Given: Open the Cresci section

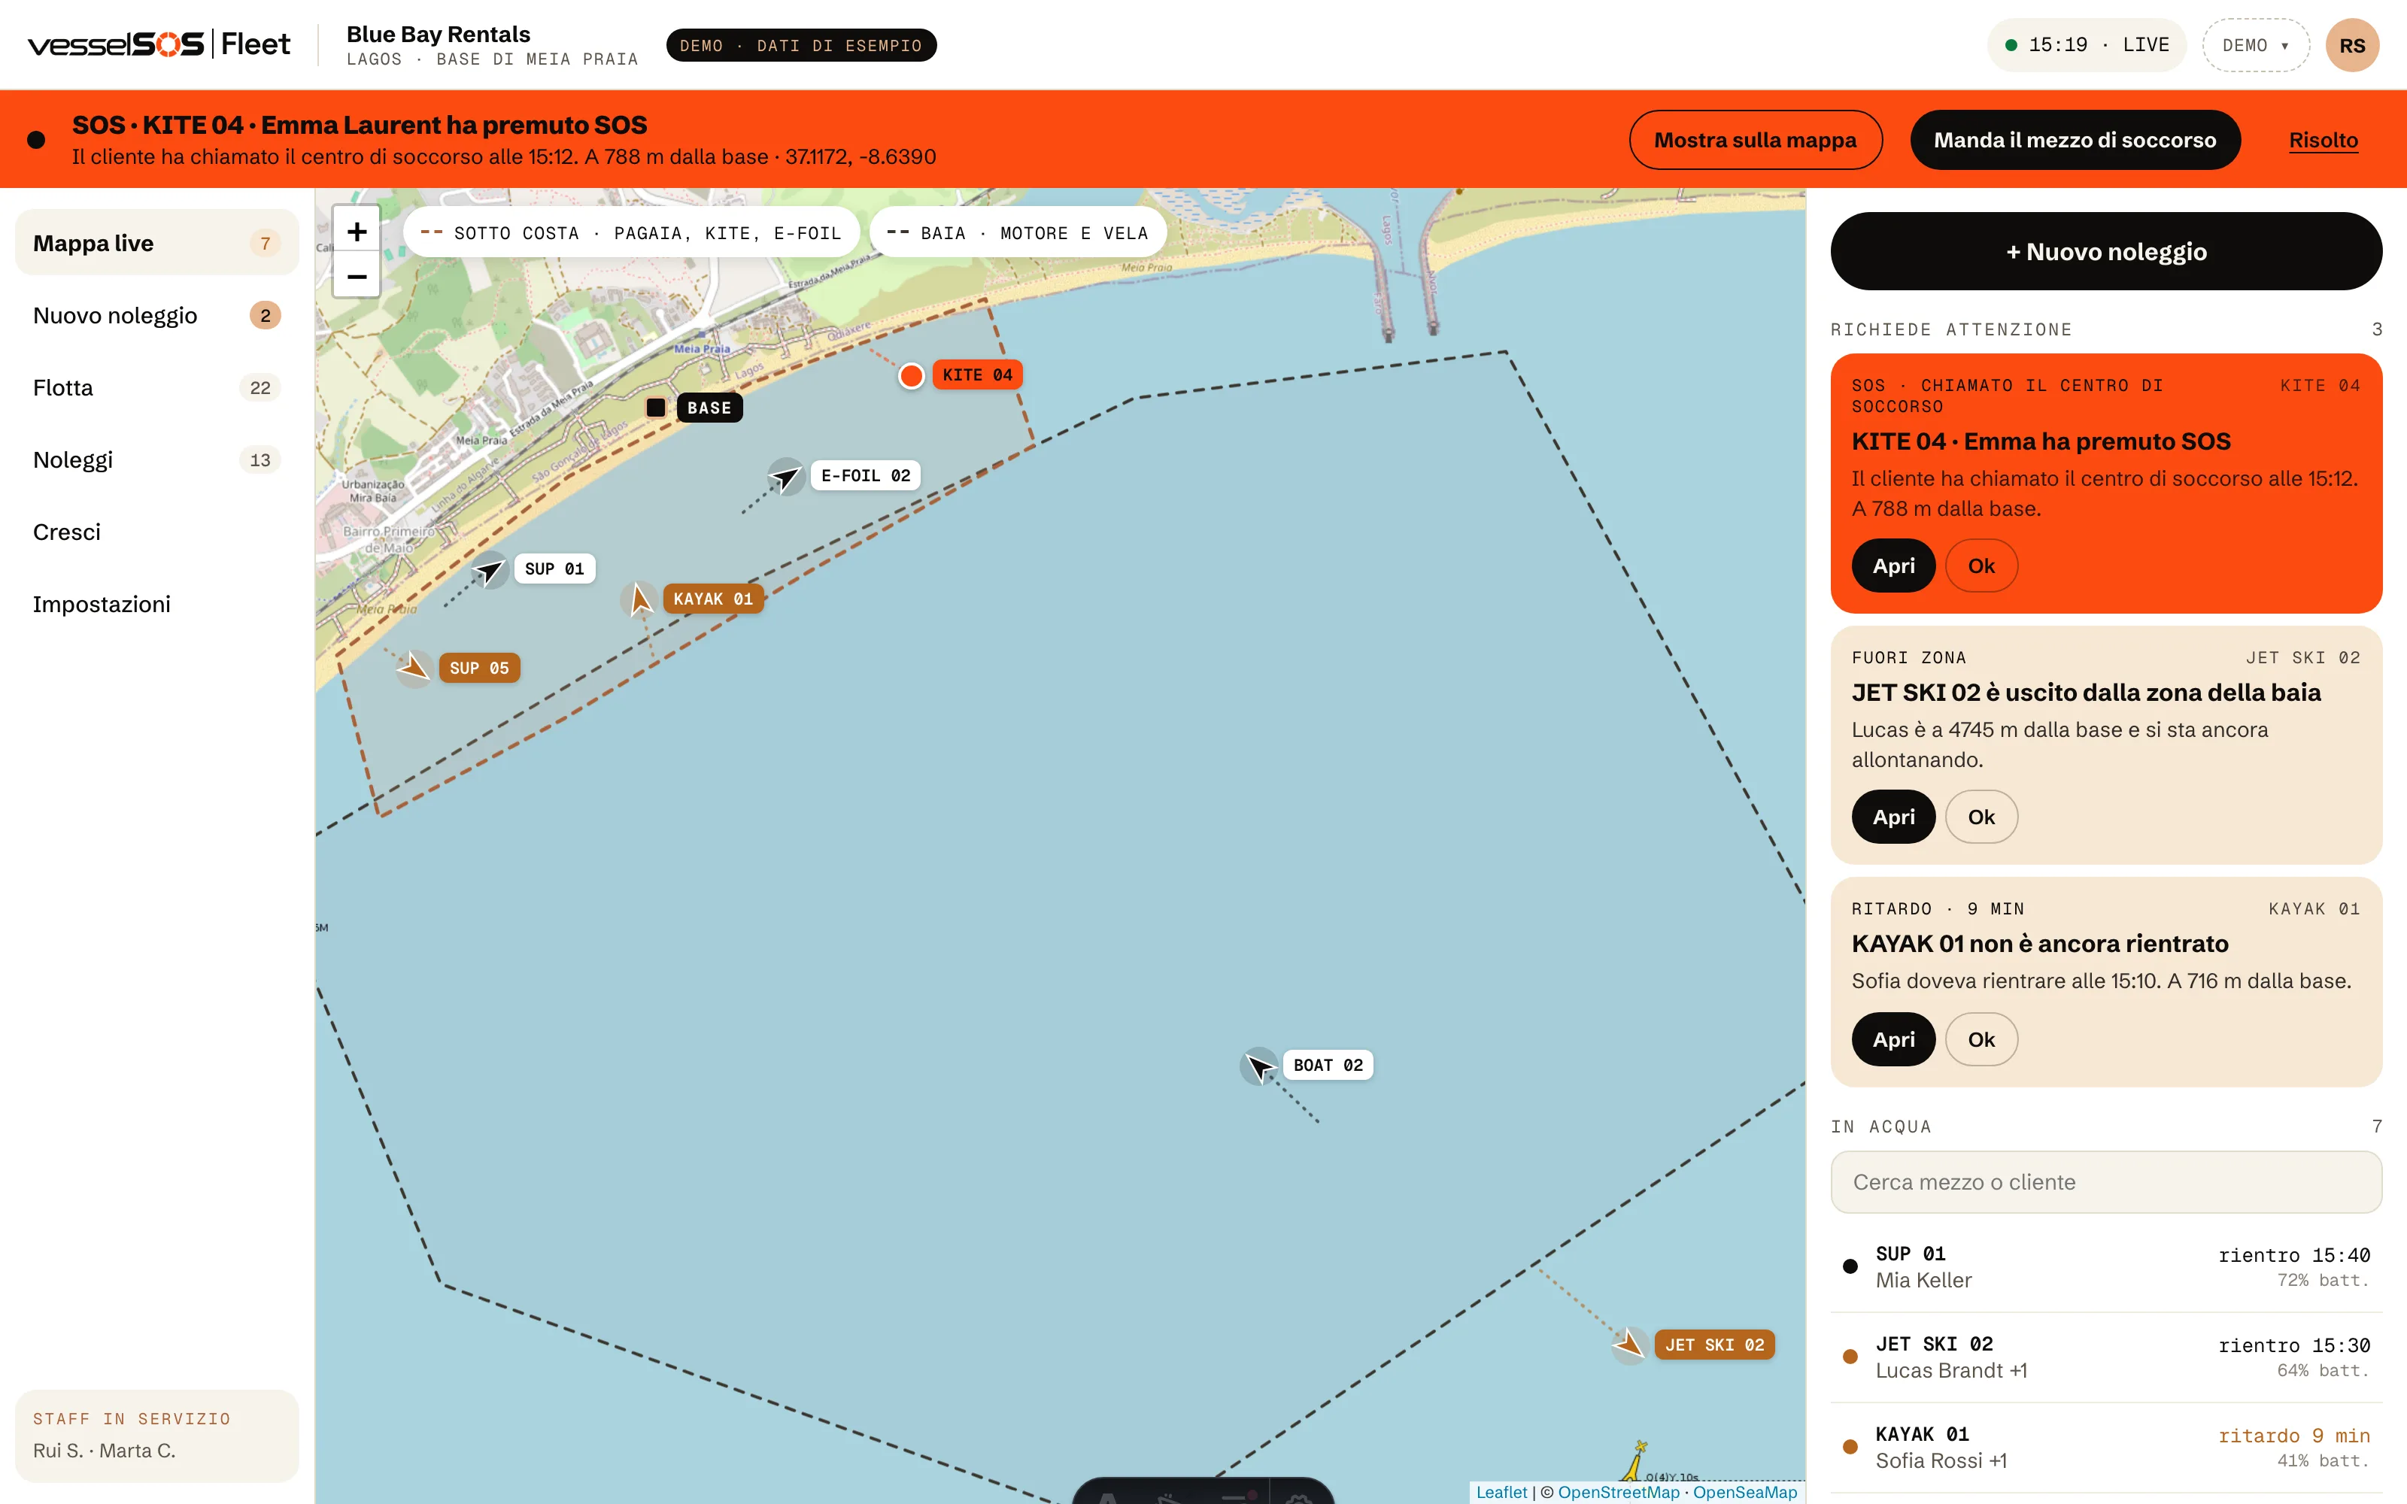Looking at the screenshot, I should tap(157, 532).
